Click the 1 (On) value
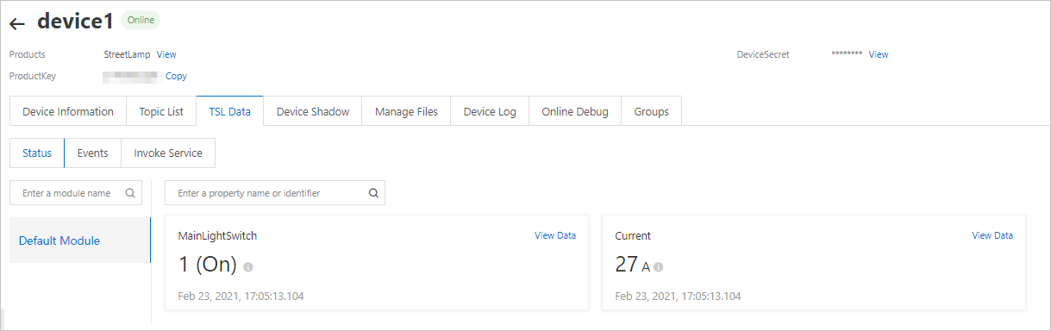Screen dimensions: 1051x331 (208, 265)
